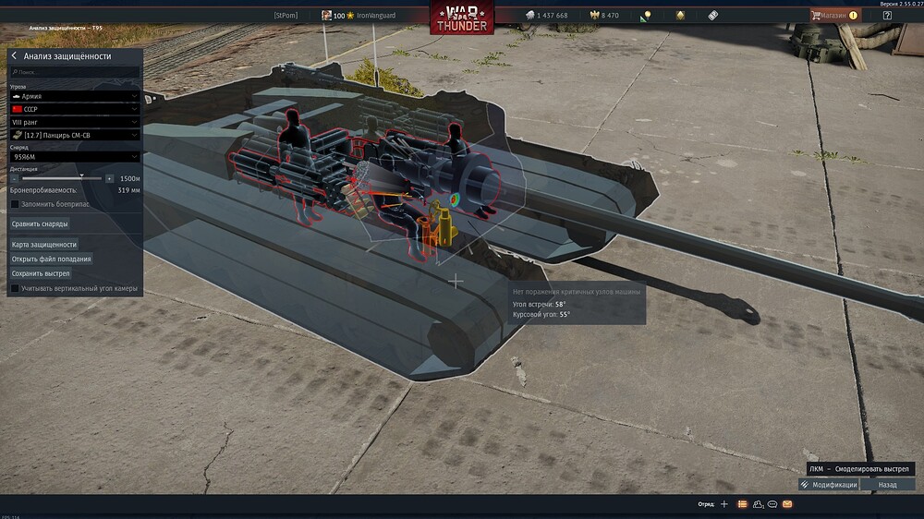
Task: Focus the Поиск search field
Action: tap(74, 72)
